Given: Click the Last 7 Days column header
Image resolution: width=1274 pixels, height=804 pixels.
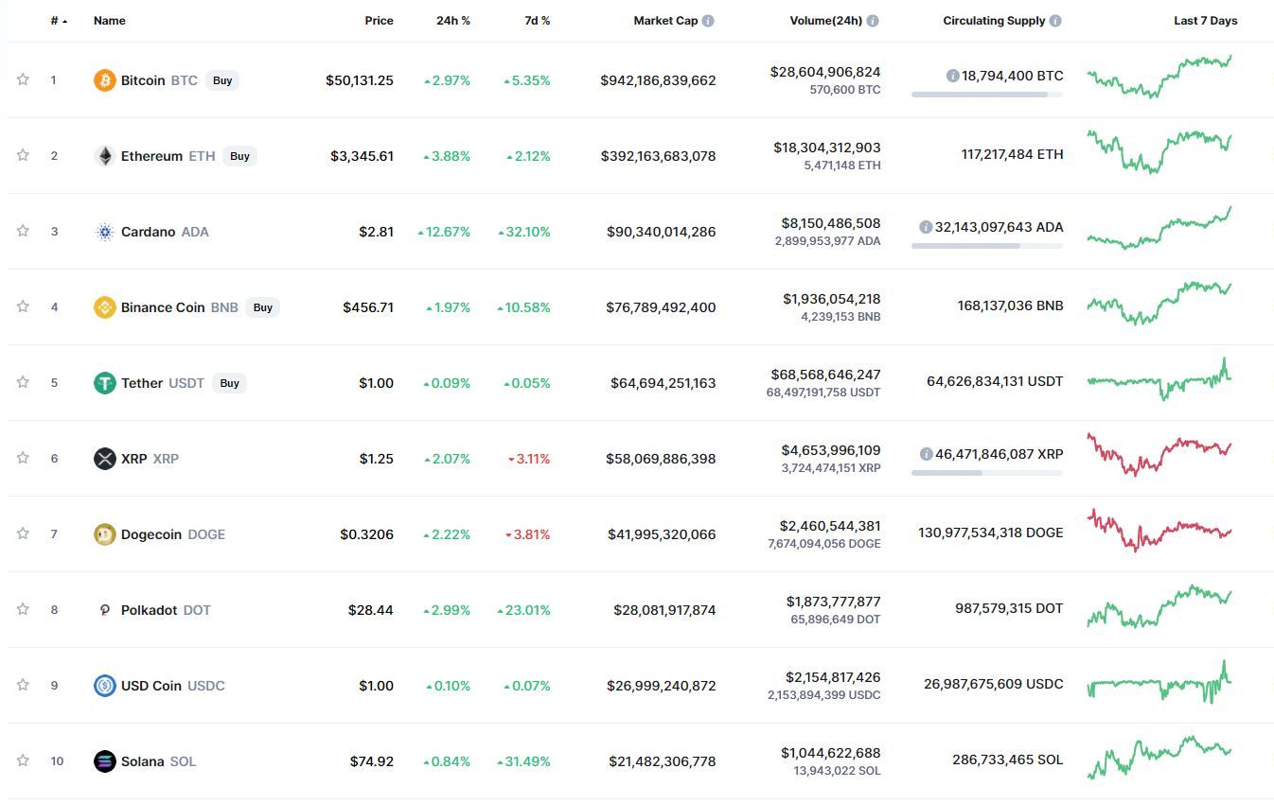Looking at the screenshot, I should [x=1205, y=21].
